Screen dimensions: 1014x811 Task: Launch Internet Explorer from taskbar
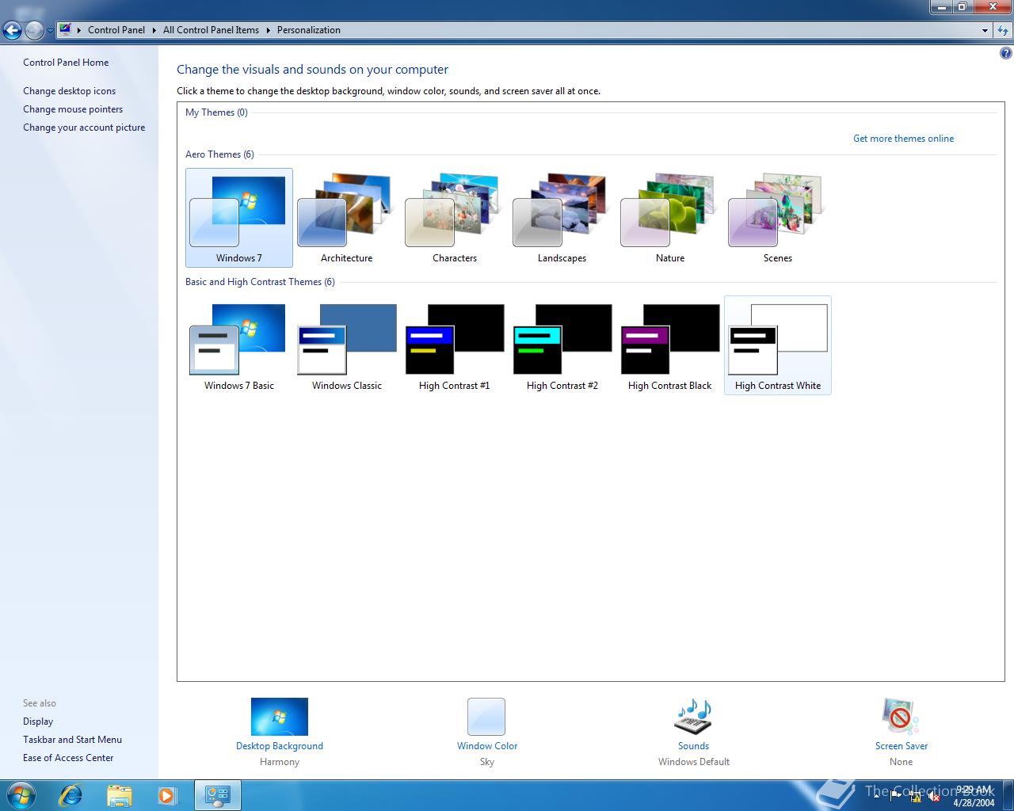[x=71, y=794]
